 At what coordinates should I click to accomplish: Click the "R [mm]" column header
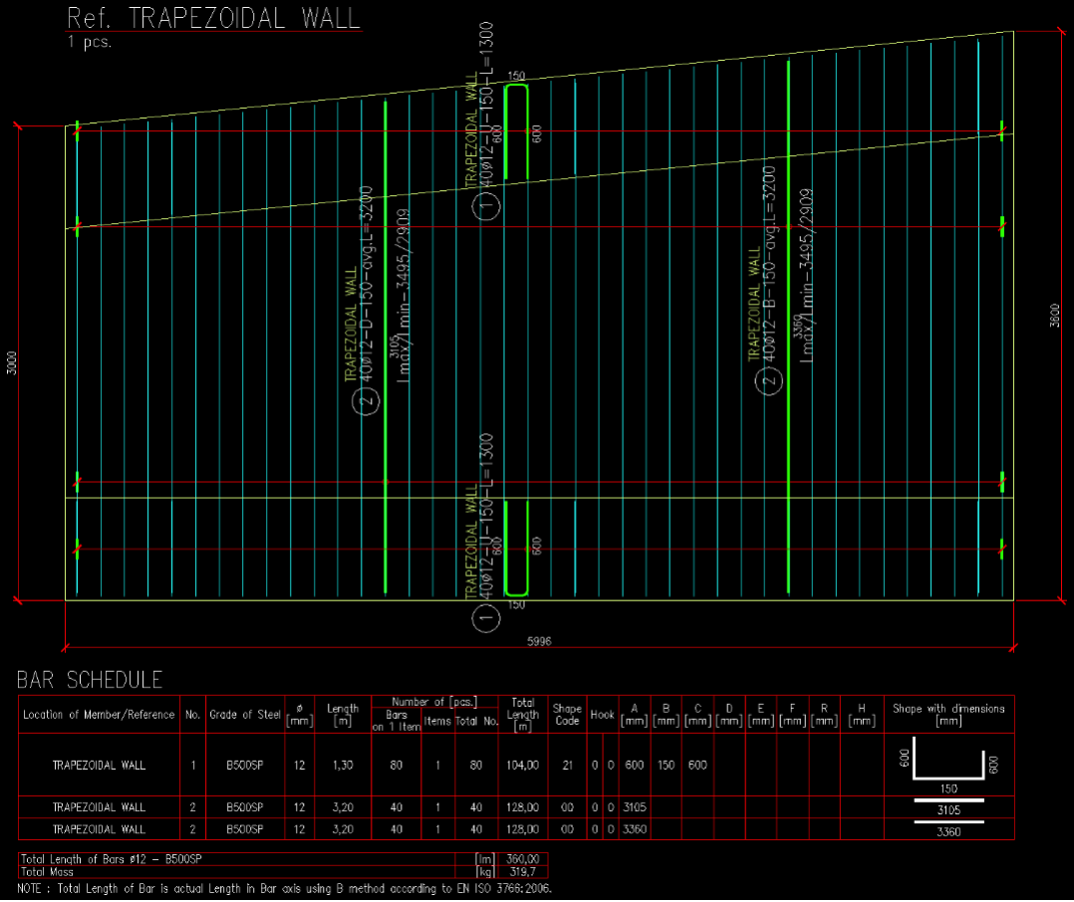click(824, 715)
